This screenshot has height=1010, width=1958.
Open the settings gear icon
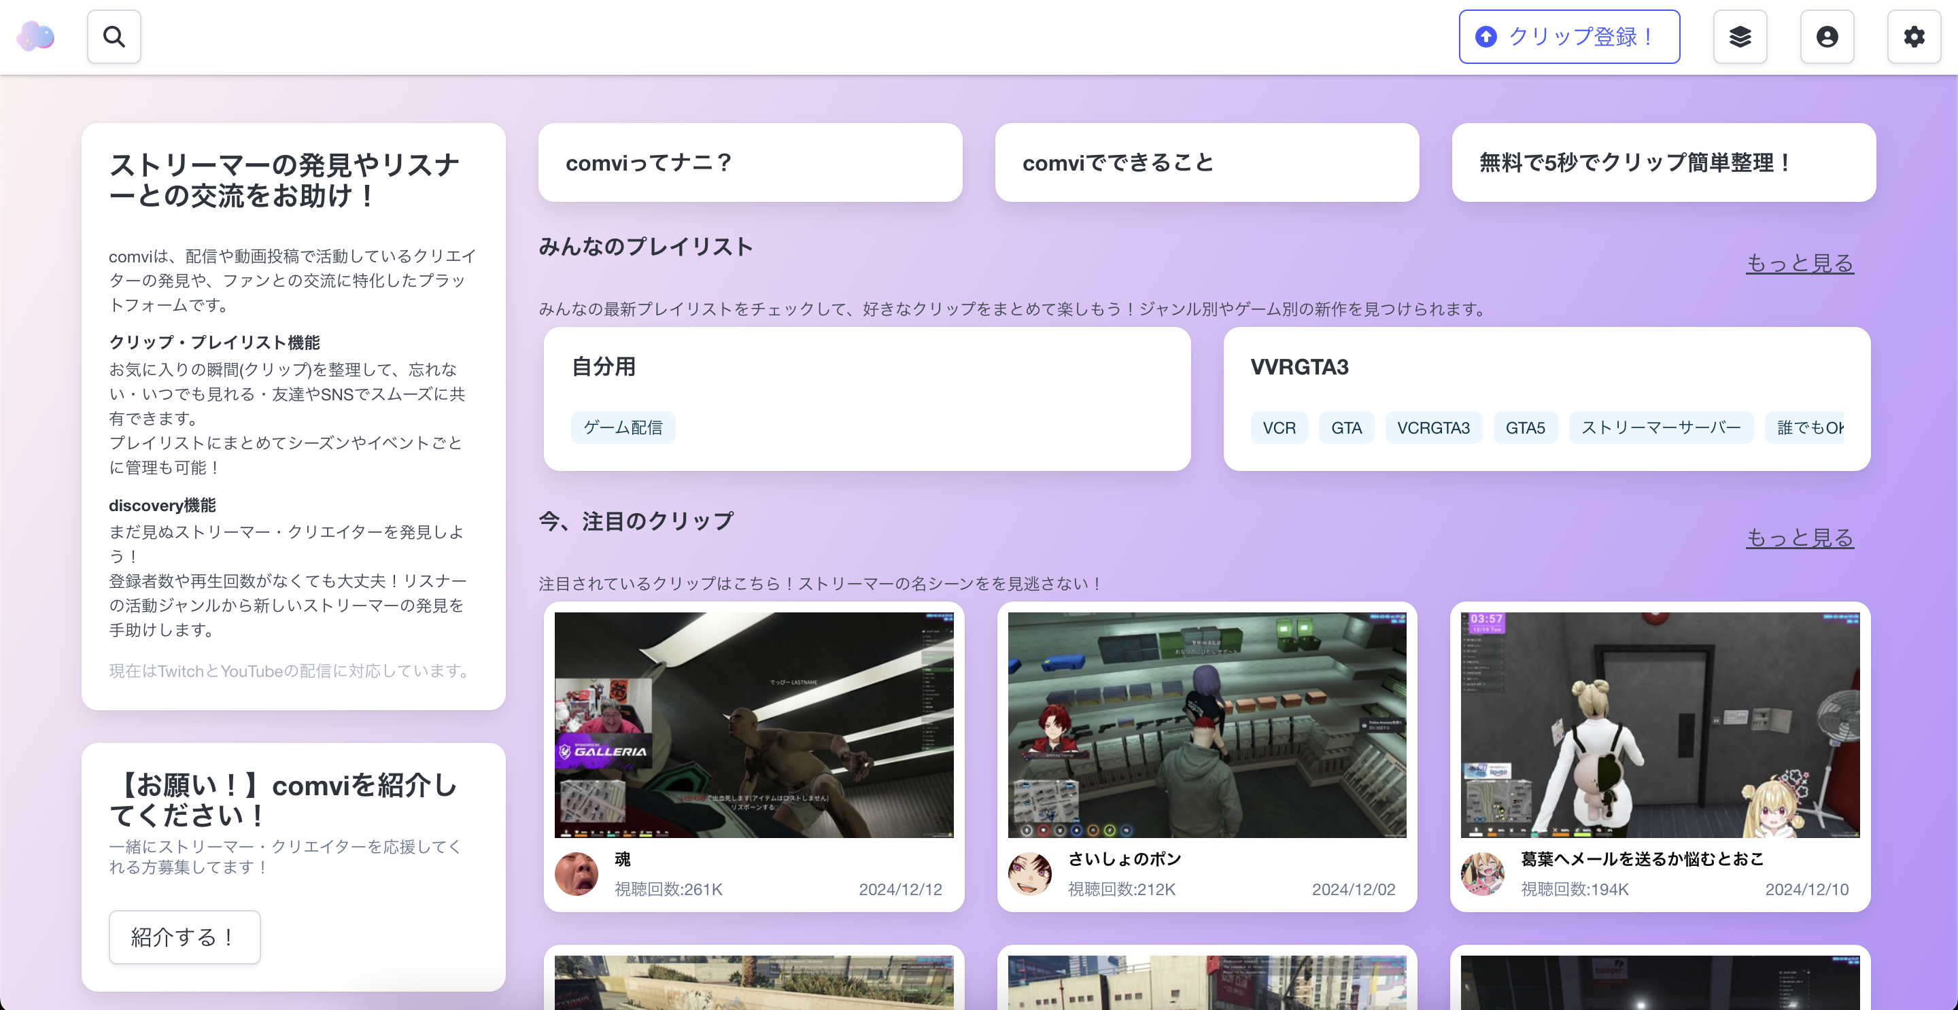[x=1914, y=36]
